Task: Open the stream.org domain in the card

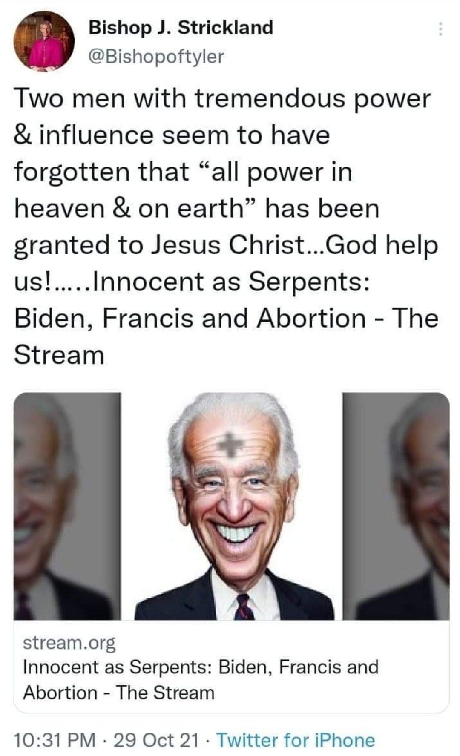Action: [x=69, y=643]
